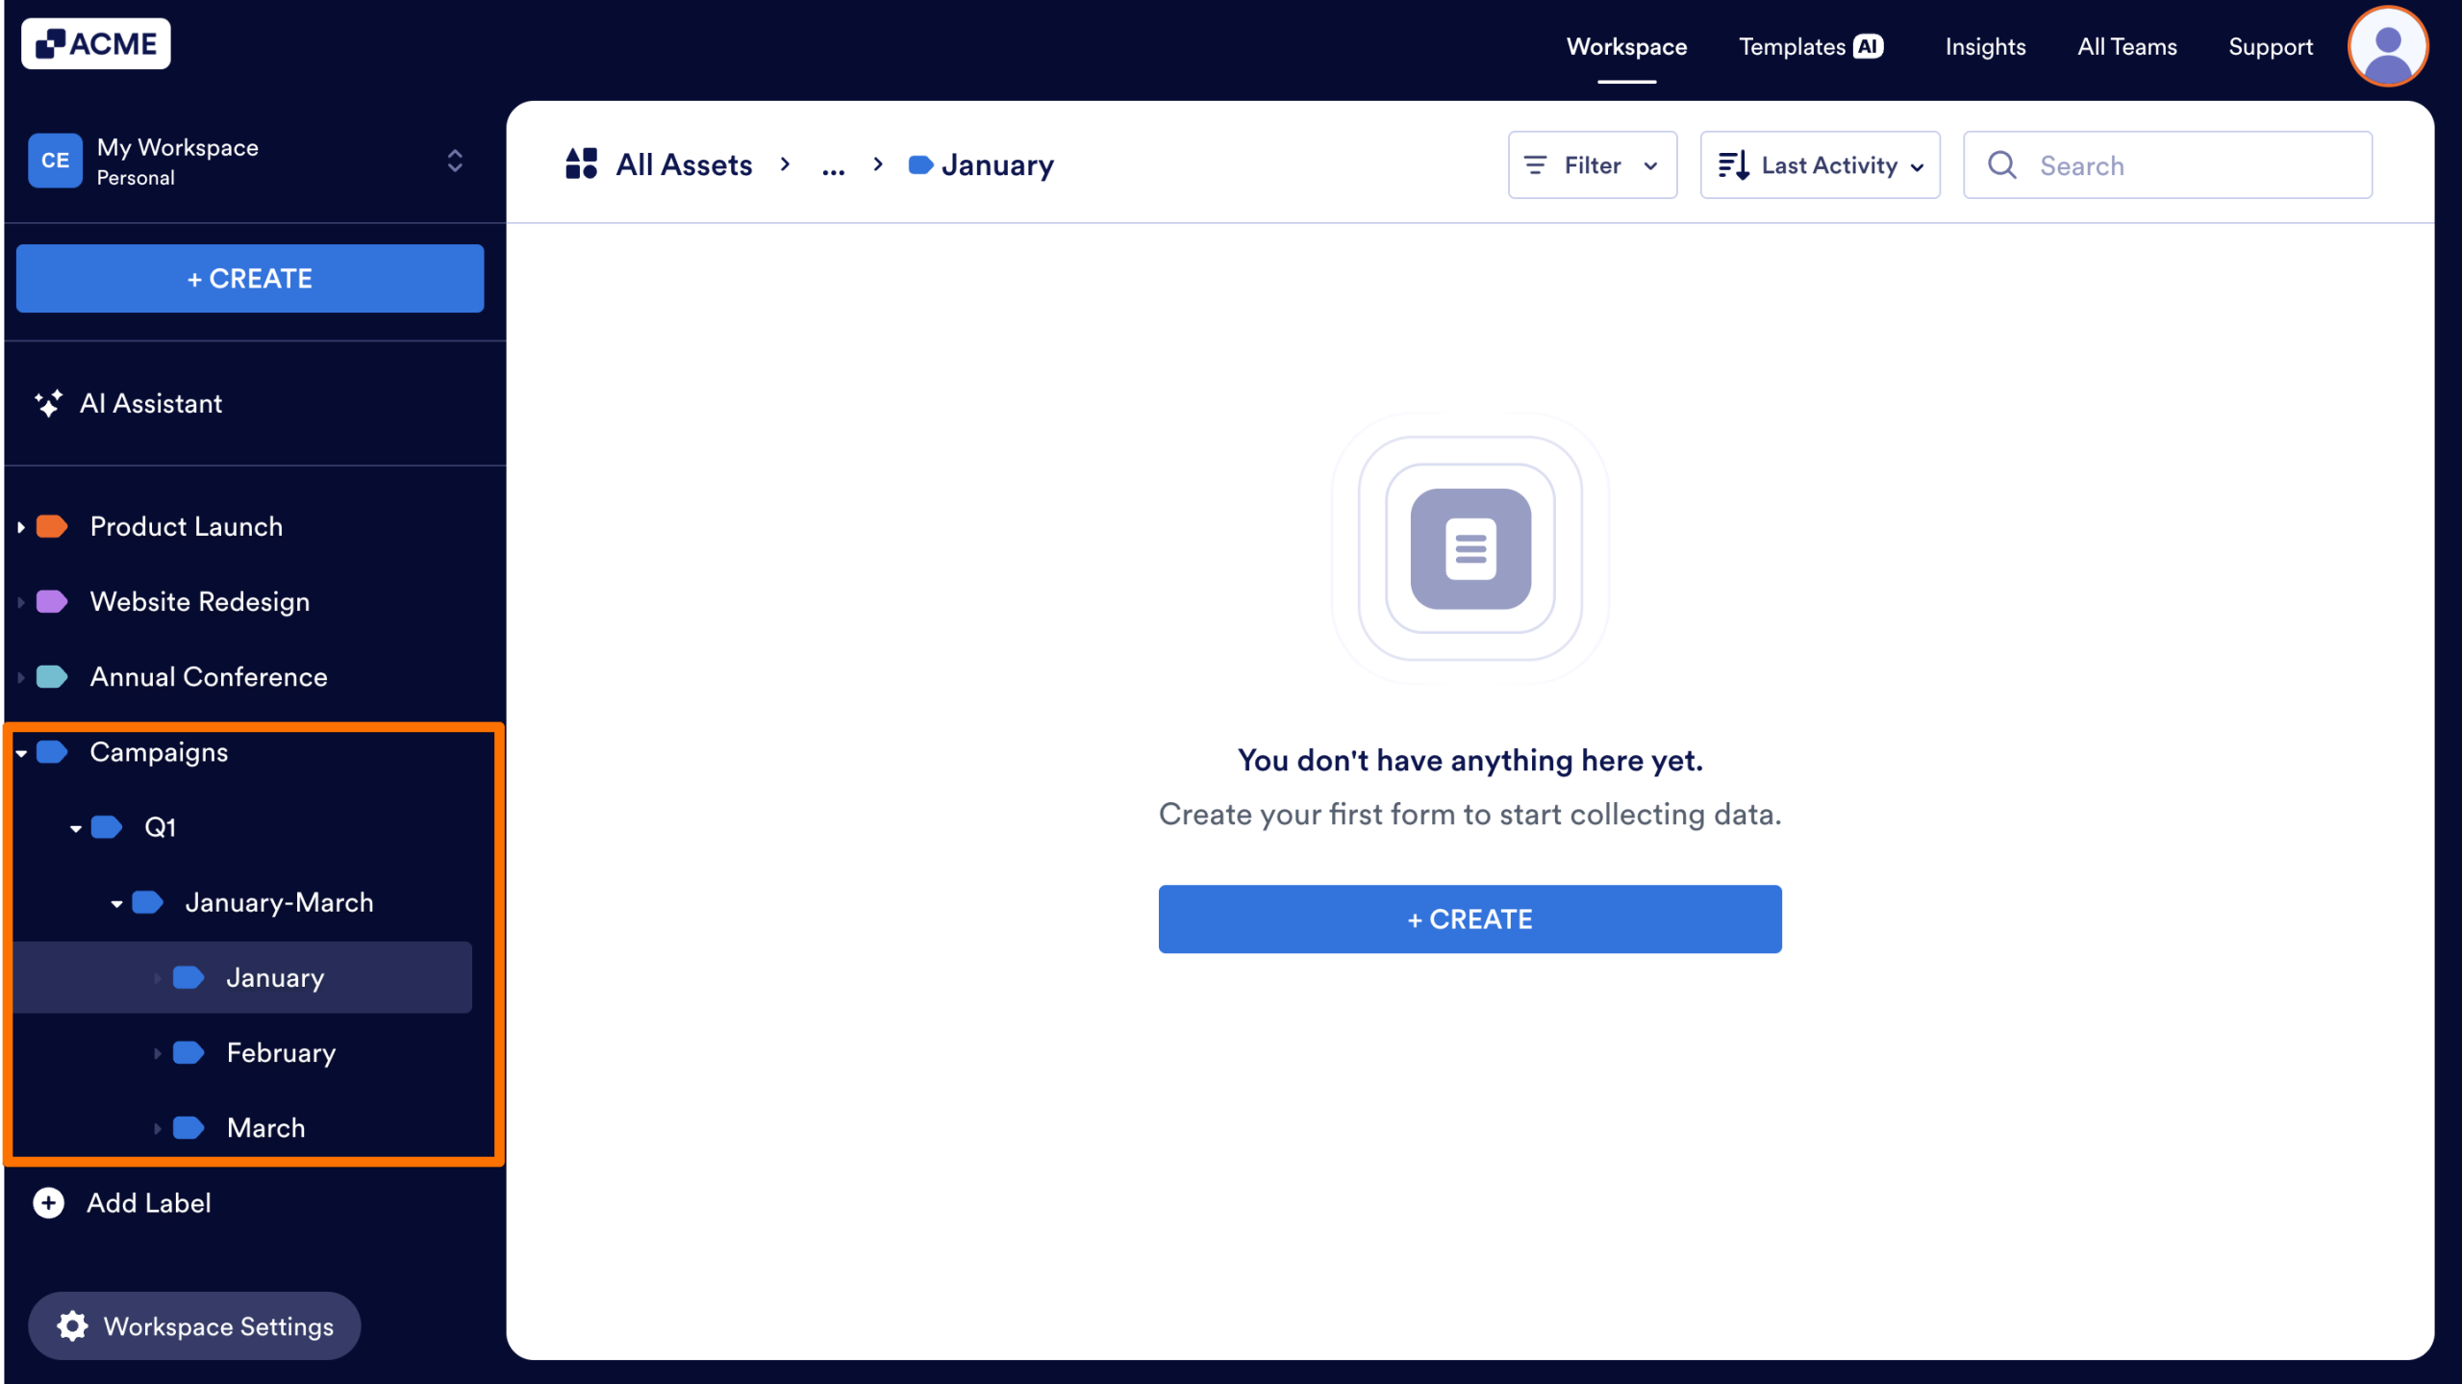Click the Product Launch orange label icon
The image size is (2462, 1384).
pos(49,525)
